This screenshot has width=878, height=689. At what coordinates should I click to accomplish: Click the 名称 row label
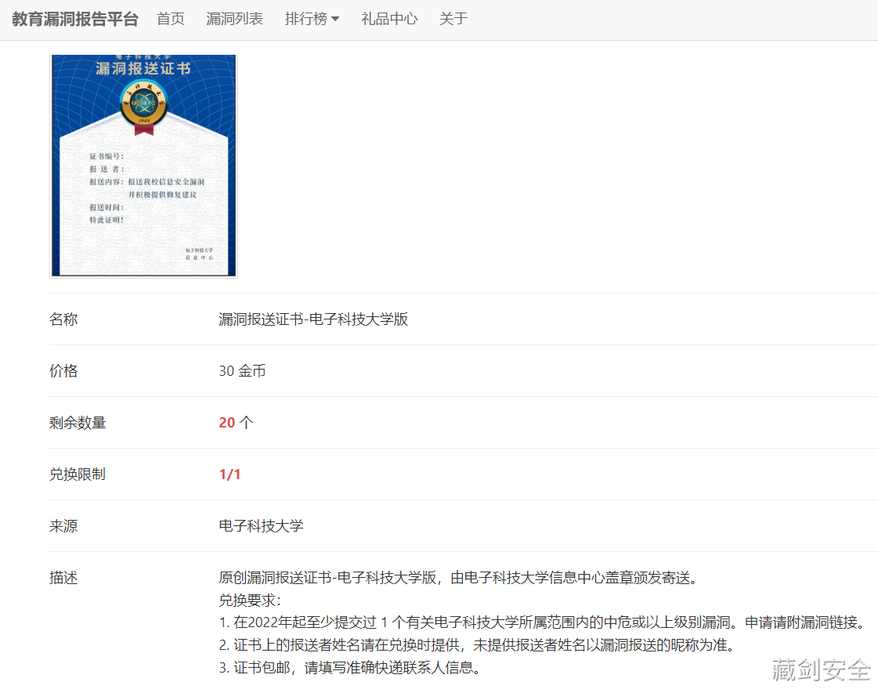[63, 319]
